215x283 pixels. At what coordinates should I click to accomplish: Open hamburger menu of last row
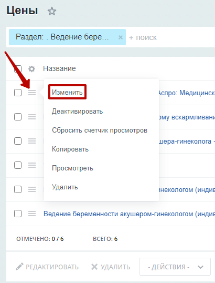(32, 214)
